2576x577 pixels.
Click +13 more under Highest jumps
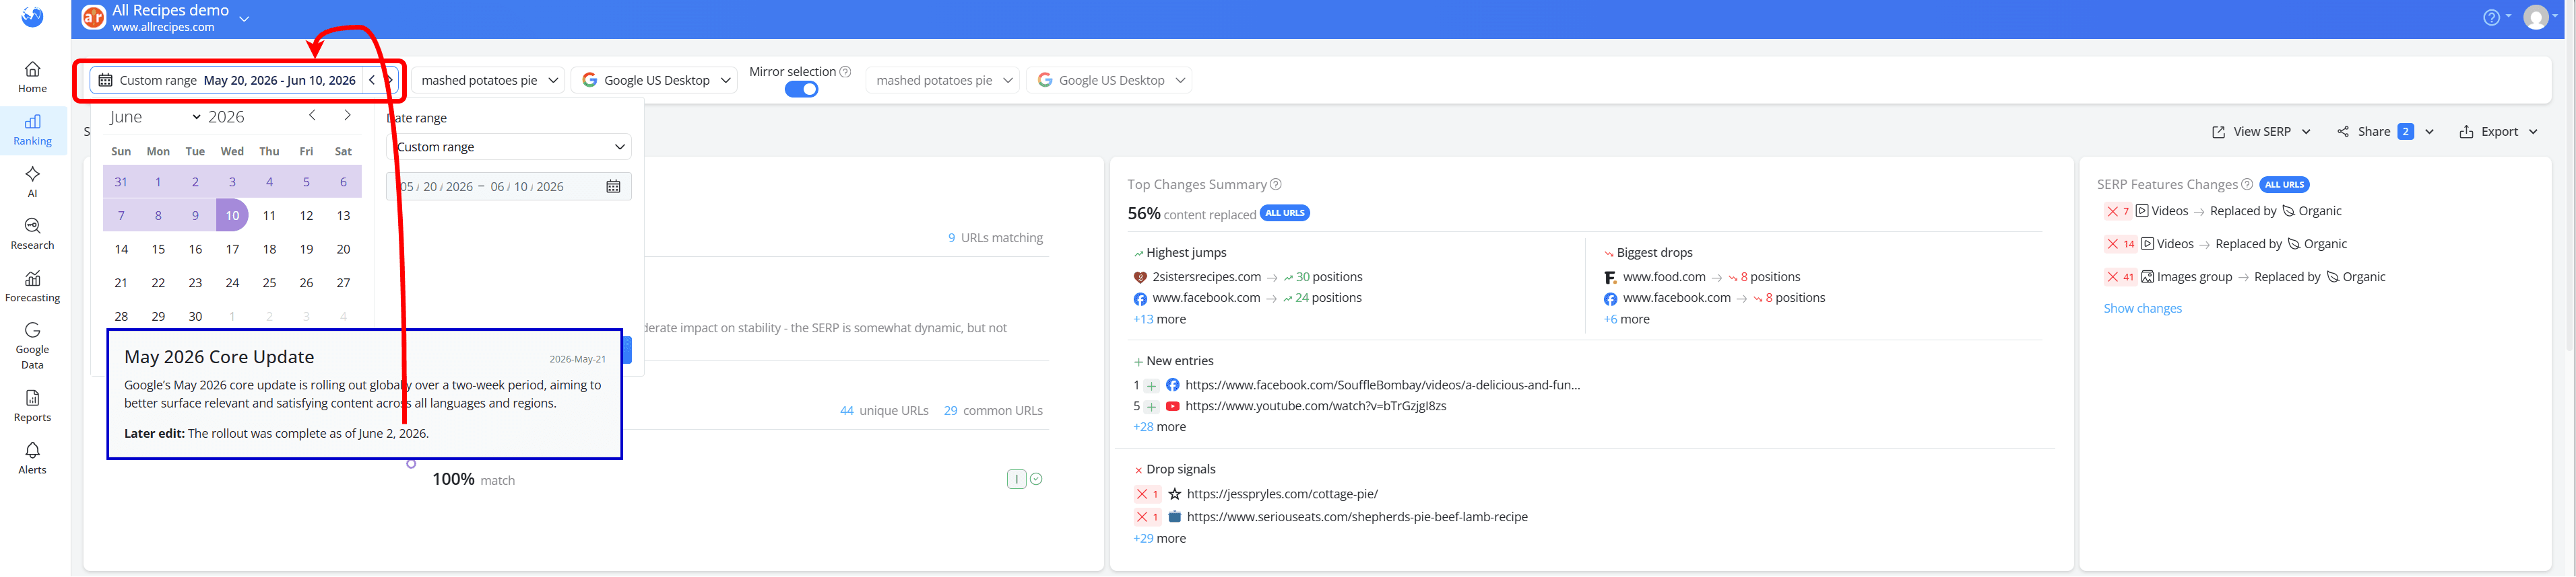click(1159, 319)
